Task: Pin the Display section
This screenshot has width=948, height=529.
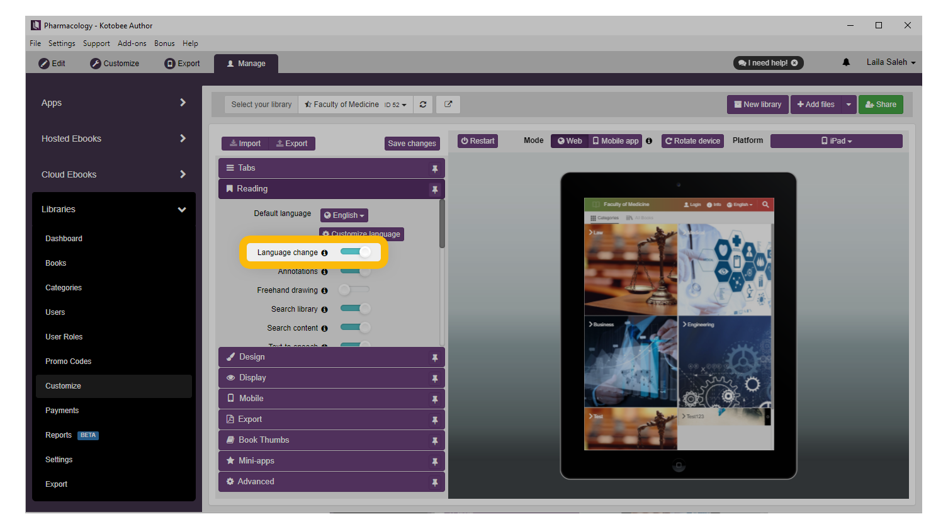Action: point(434,378)
